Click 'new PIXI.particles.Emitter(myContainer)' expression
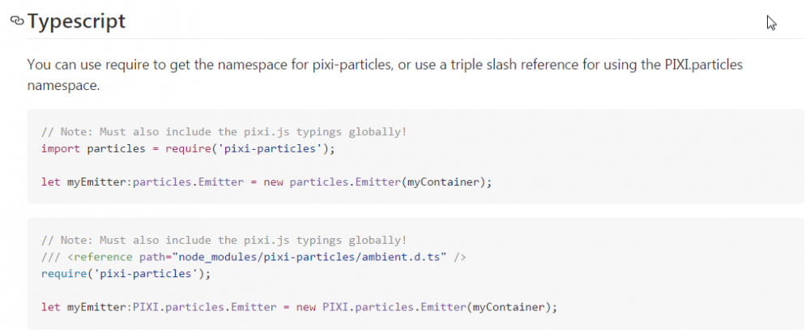 click(427, 307)
